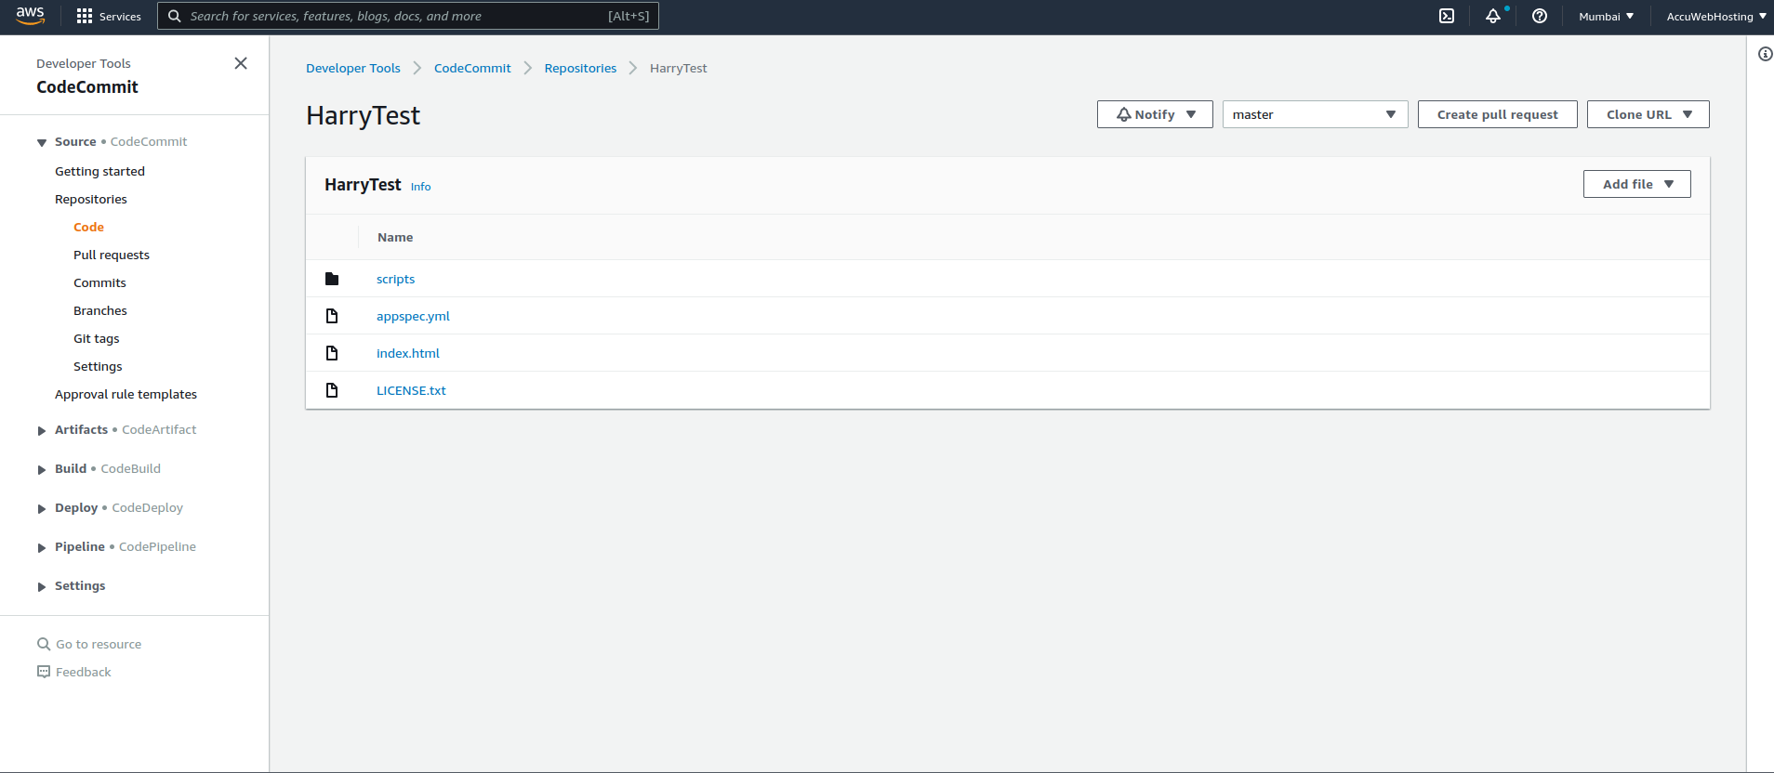Click the Info link beside HarryTest

(420, 187)
